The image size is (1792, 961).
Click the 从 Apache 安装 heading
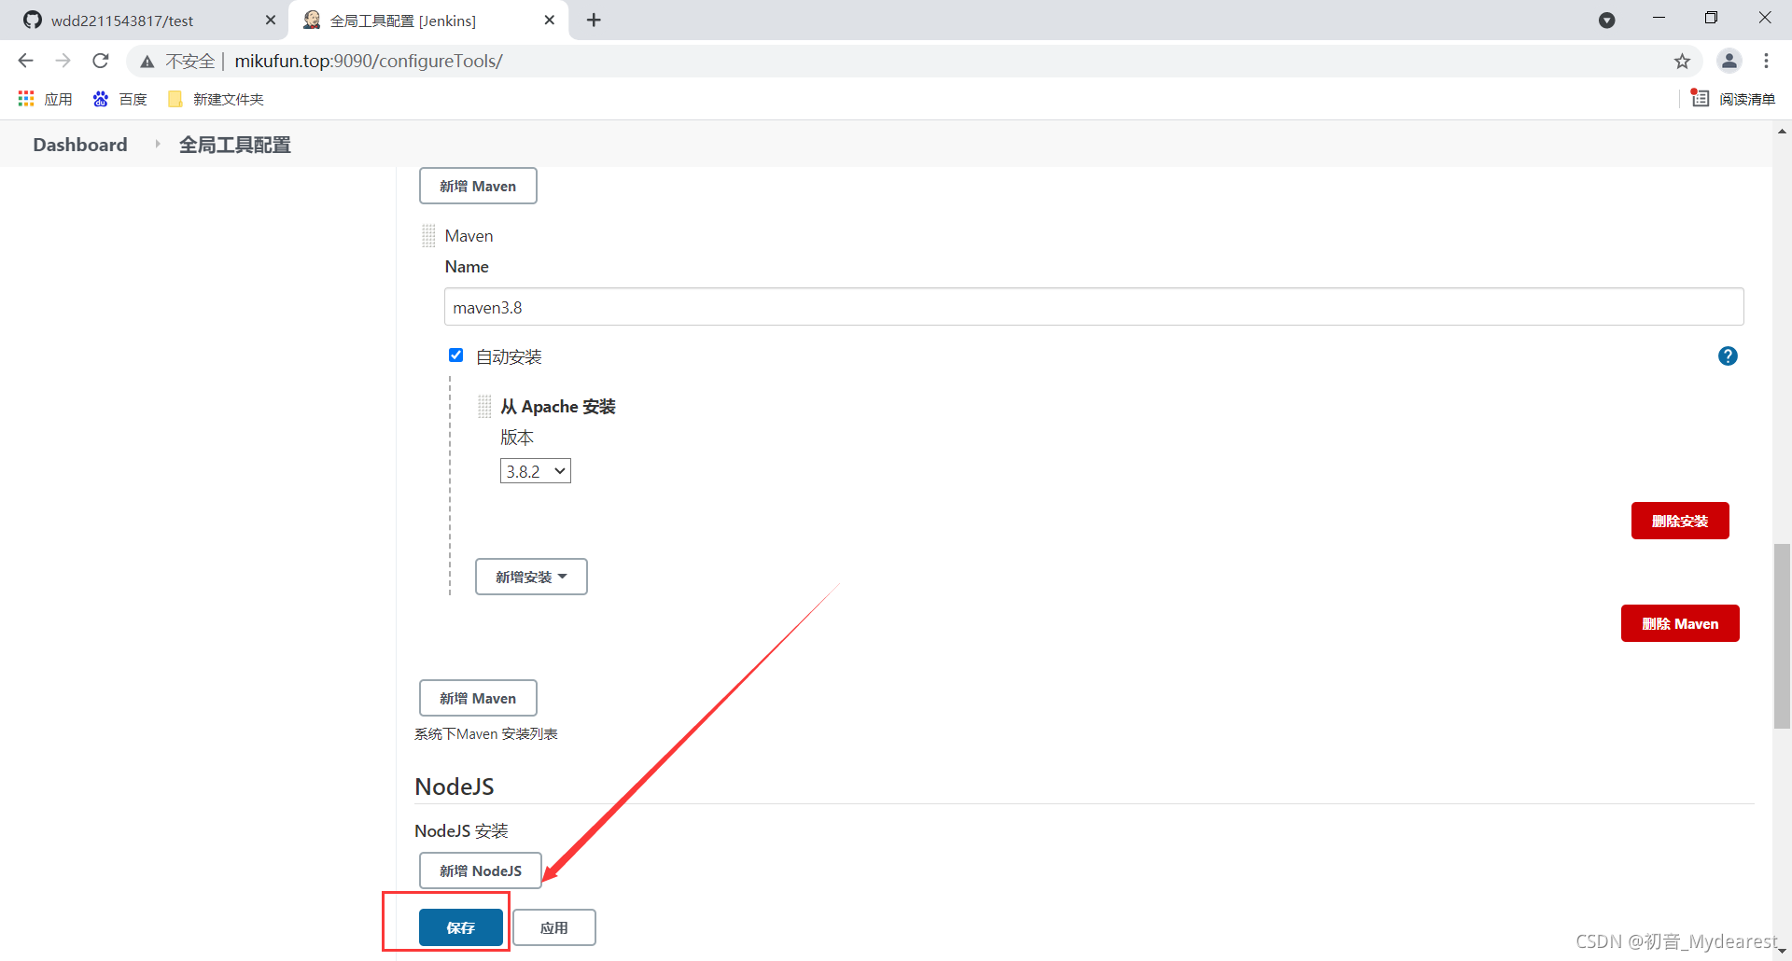tap(558, 407)
